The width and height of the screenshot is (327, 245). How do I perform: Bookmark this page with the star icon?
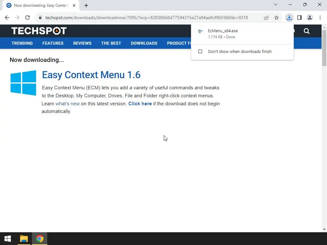[x=277, y=18]
